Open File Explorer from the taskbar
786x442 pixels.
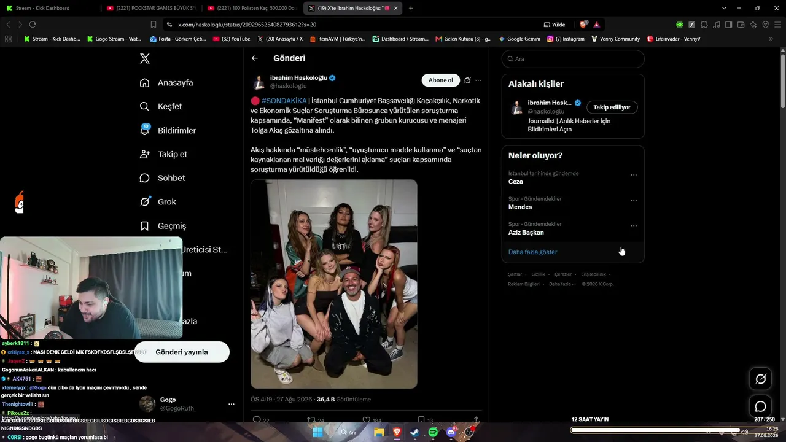coord(379,432)
